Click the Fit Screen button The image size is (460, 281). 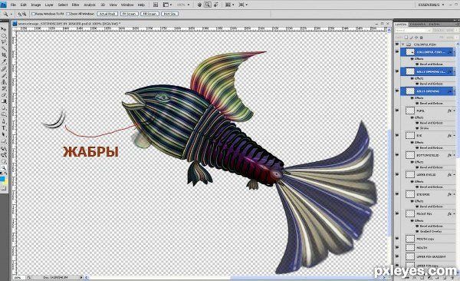[x=130, y=14]
